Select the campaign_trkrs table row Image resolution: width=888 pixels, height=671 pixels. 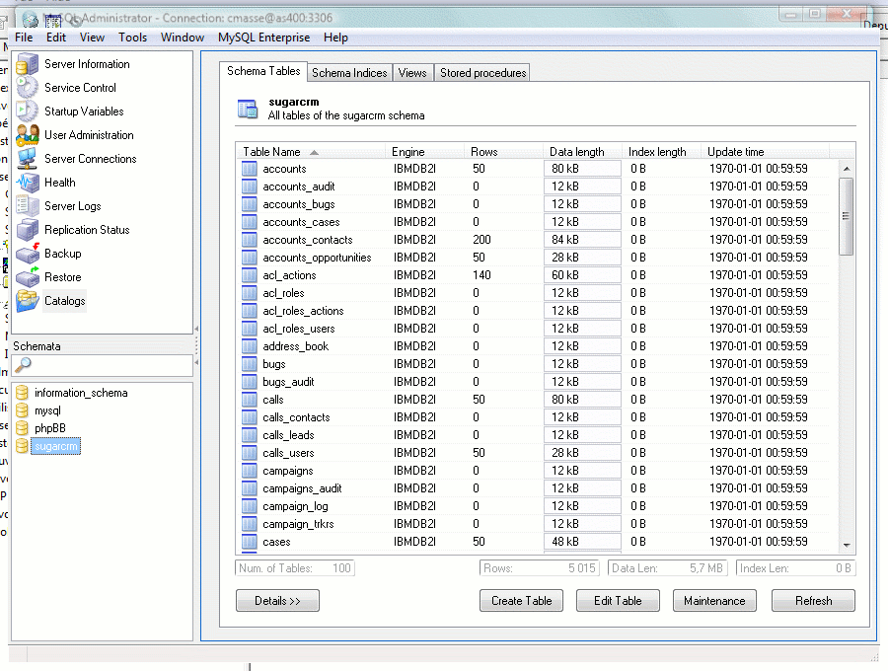[537, 524]
